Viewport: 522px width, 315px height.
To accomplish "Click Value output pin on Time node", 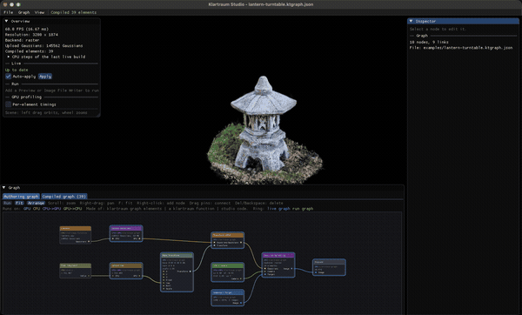I will tap(89, 276).
